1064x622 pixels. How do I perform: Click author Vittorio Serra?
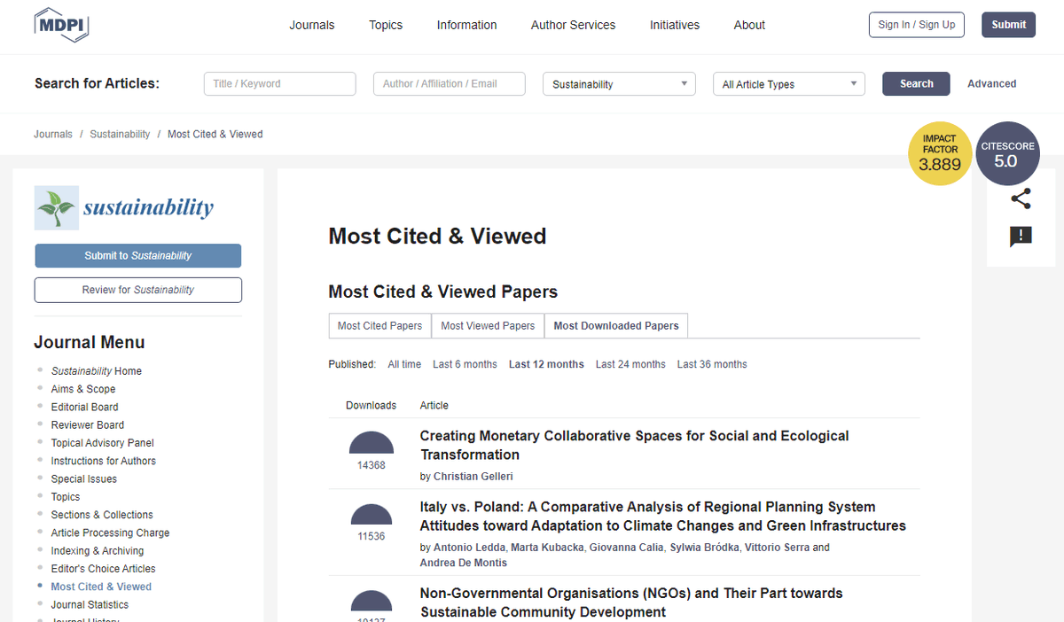coord(778,548)
